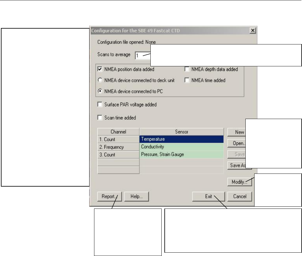Click the New button
Screen dimensions: 302x256
pos(237,132)
